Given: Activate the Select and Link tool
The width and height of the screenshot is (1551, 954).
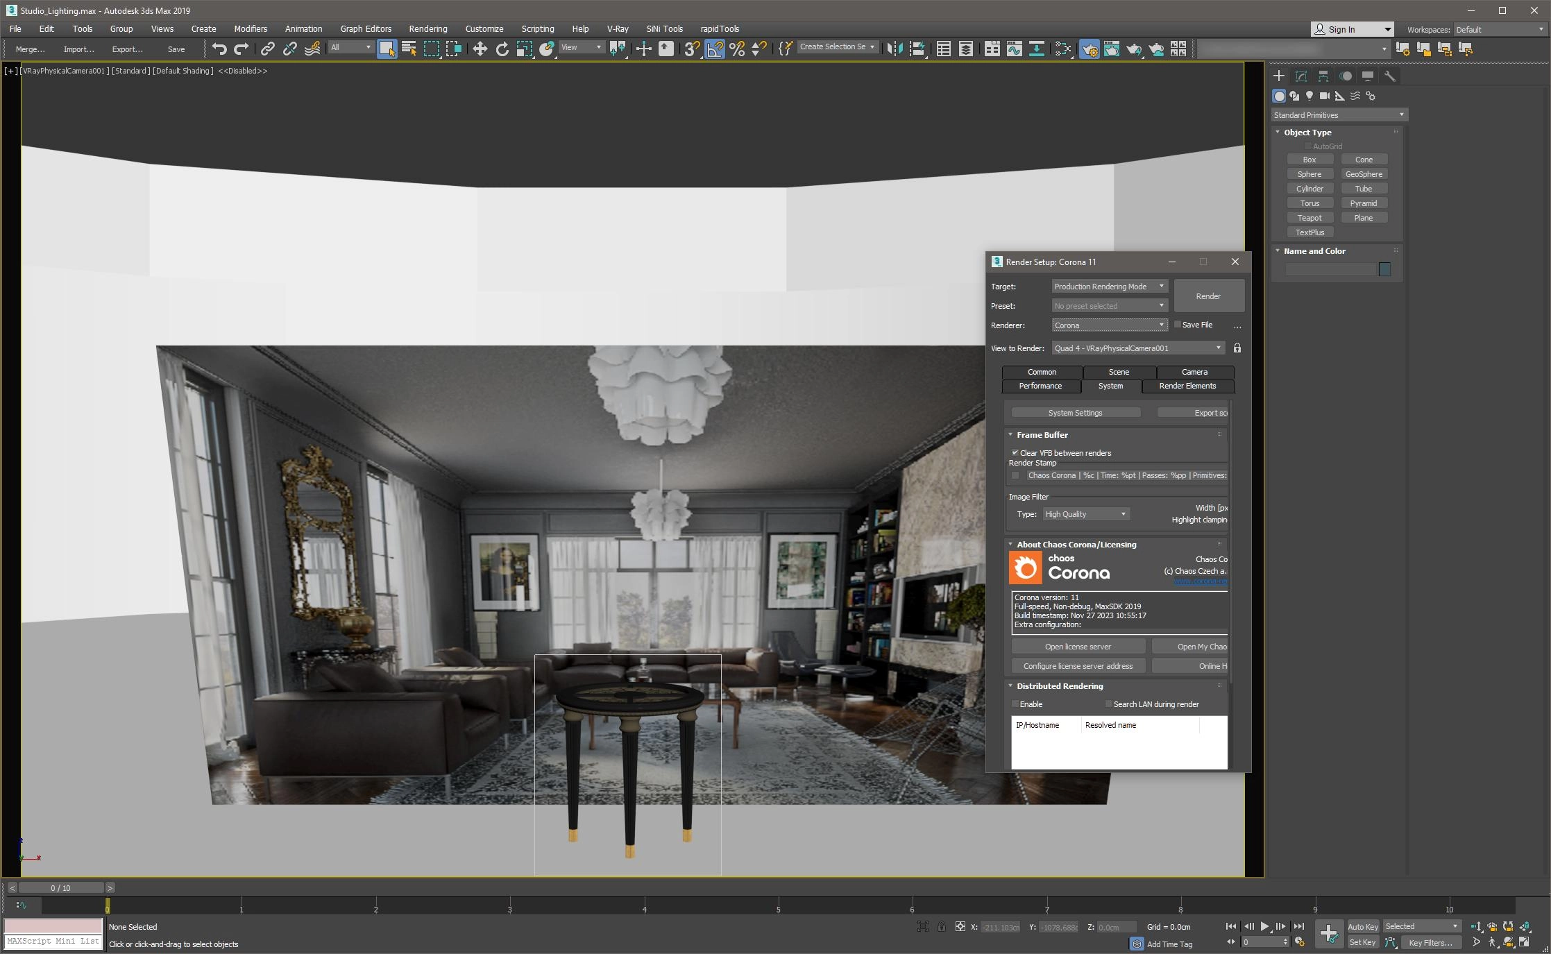Looking at the screenshot, I should 267,49.
